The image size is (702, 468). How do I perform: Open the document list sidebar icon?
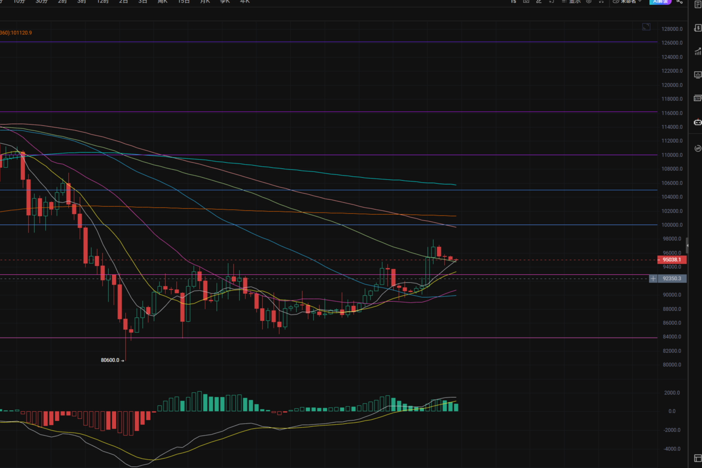697,4
